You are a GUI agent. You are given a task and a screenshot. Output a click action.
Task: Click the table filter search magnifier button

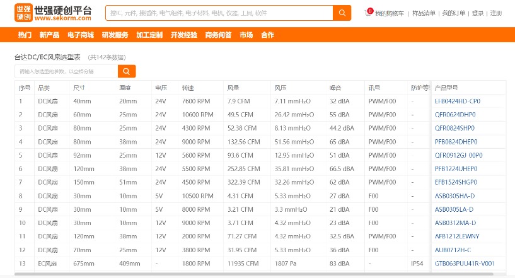[127, 71]
